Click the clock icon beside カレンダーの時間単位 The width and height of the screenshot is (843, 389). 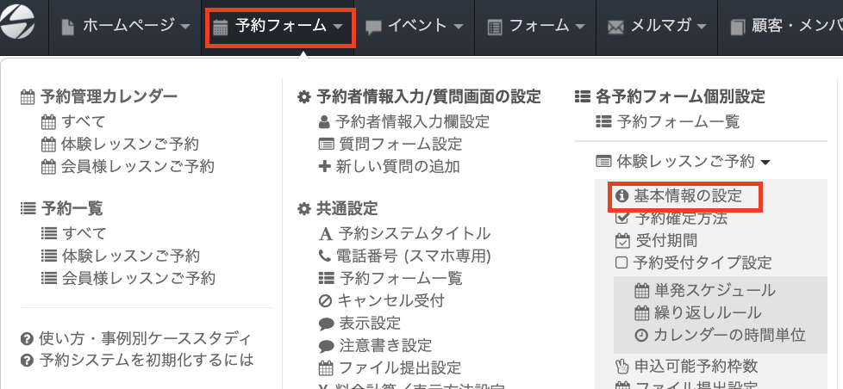(641, 335)
